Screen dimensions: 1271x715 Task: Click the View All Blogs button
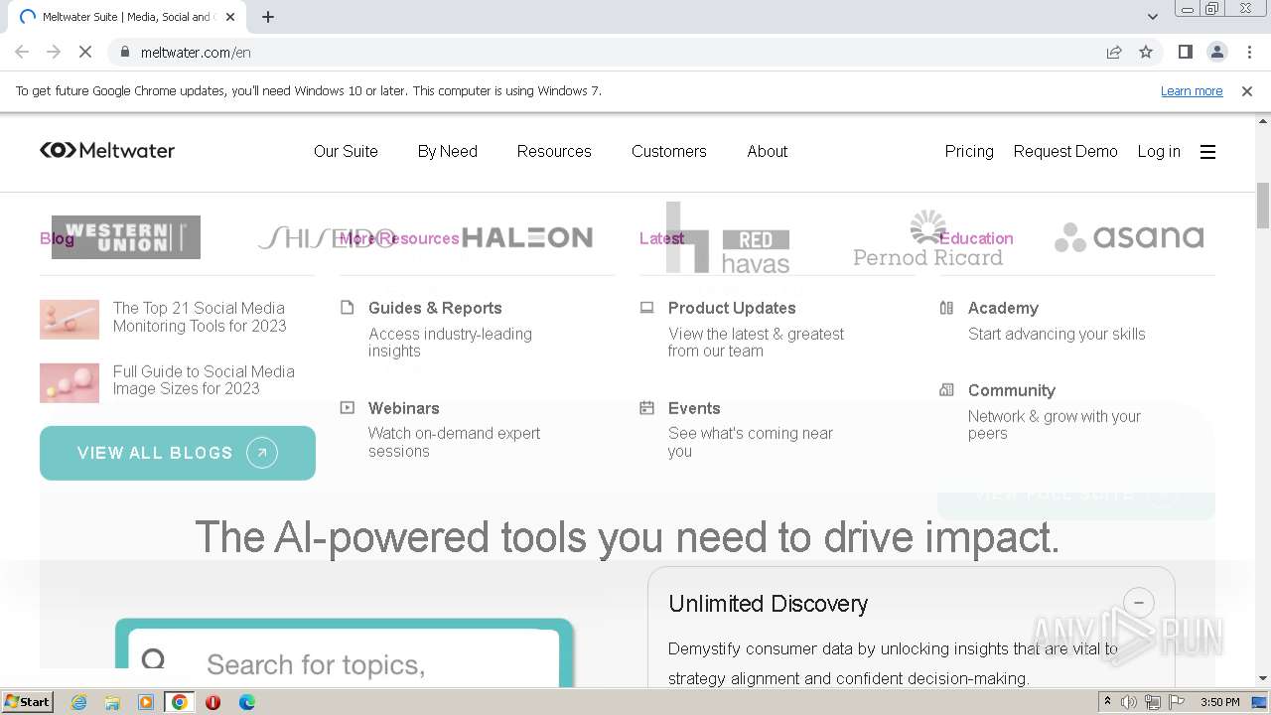[178, 453]
